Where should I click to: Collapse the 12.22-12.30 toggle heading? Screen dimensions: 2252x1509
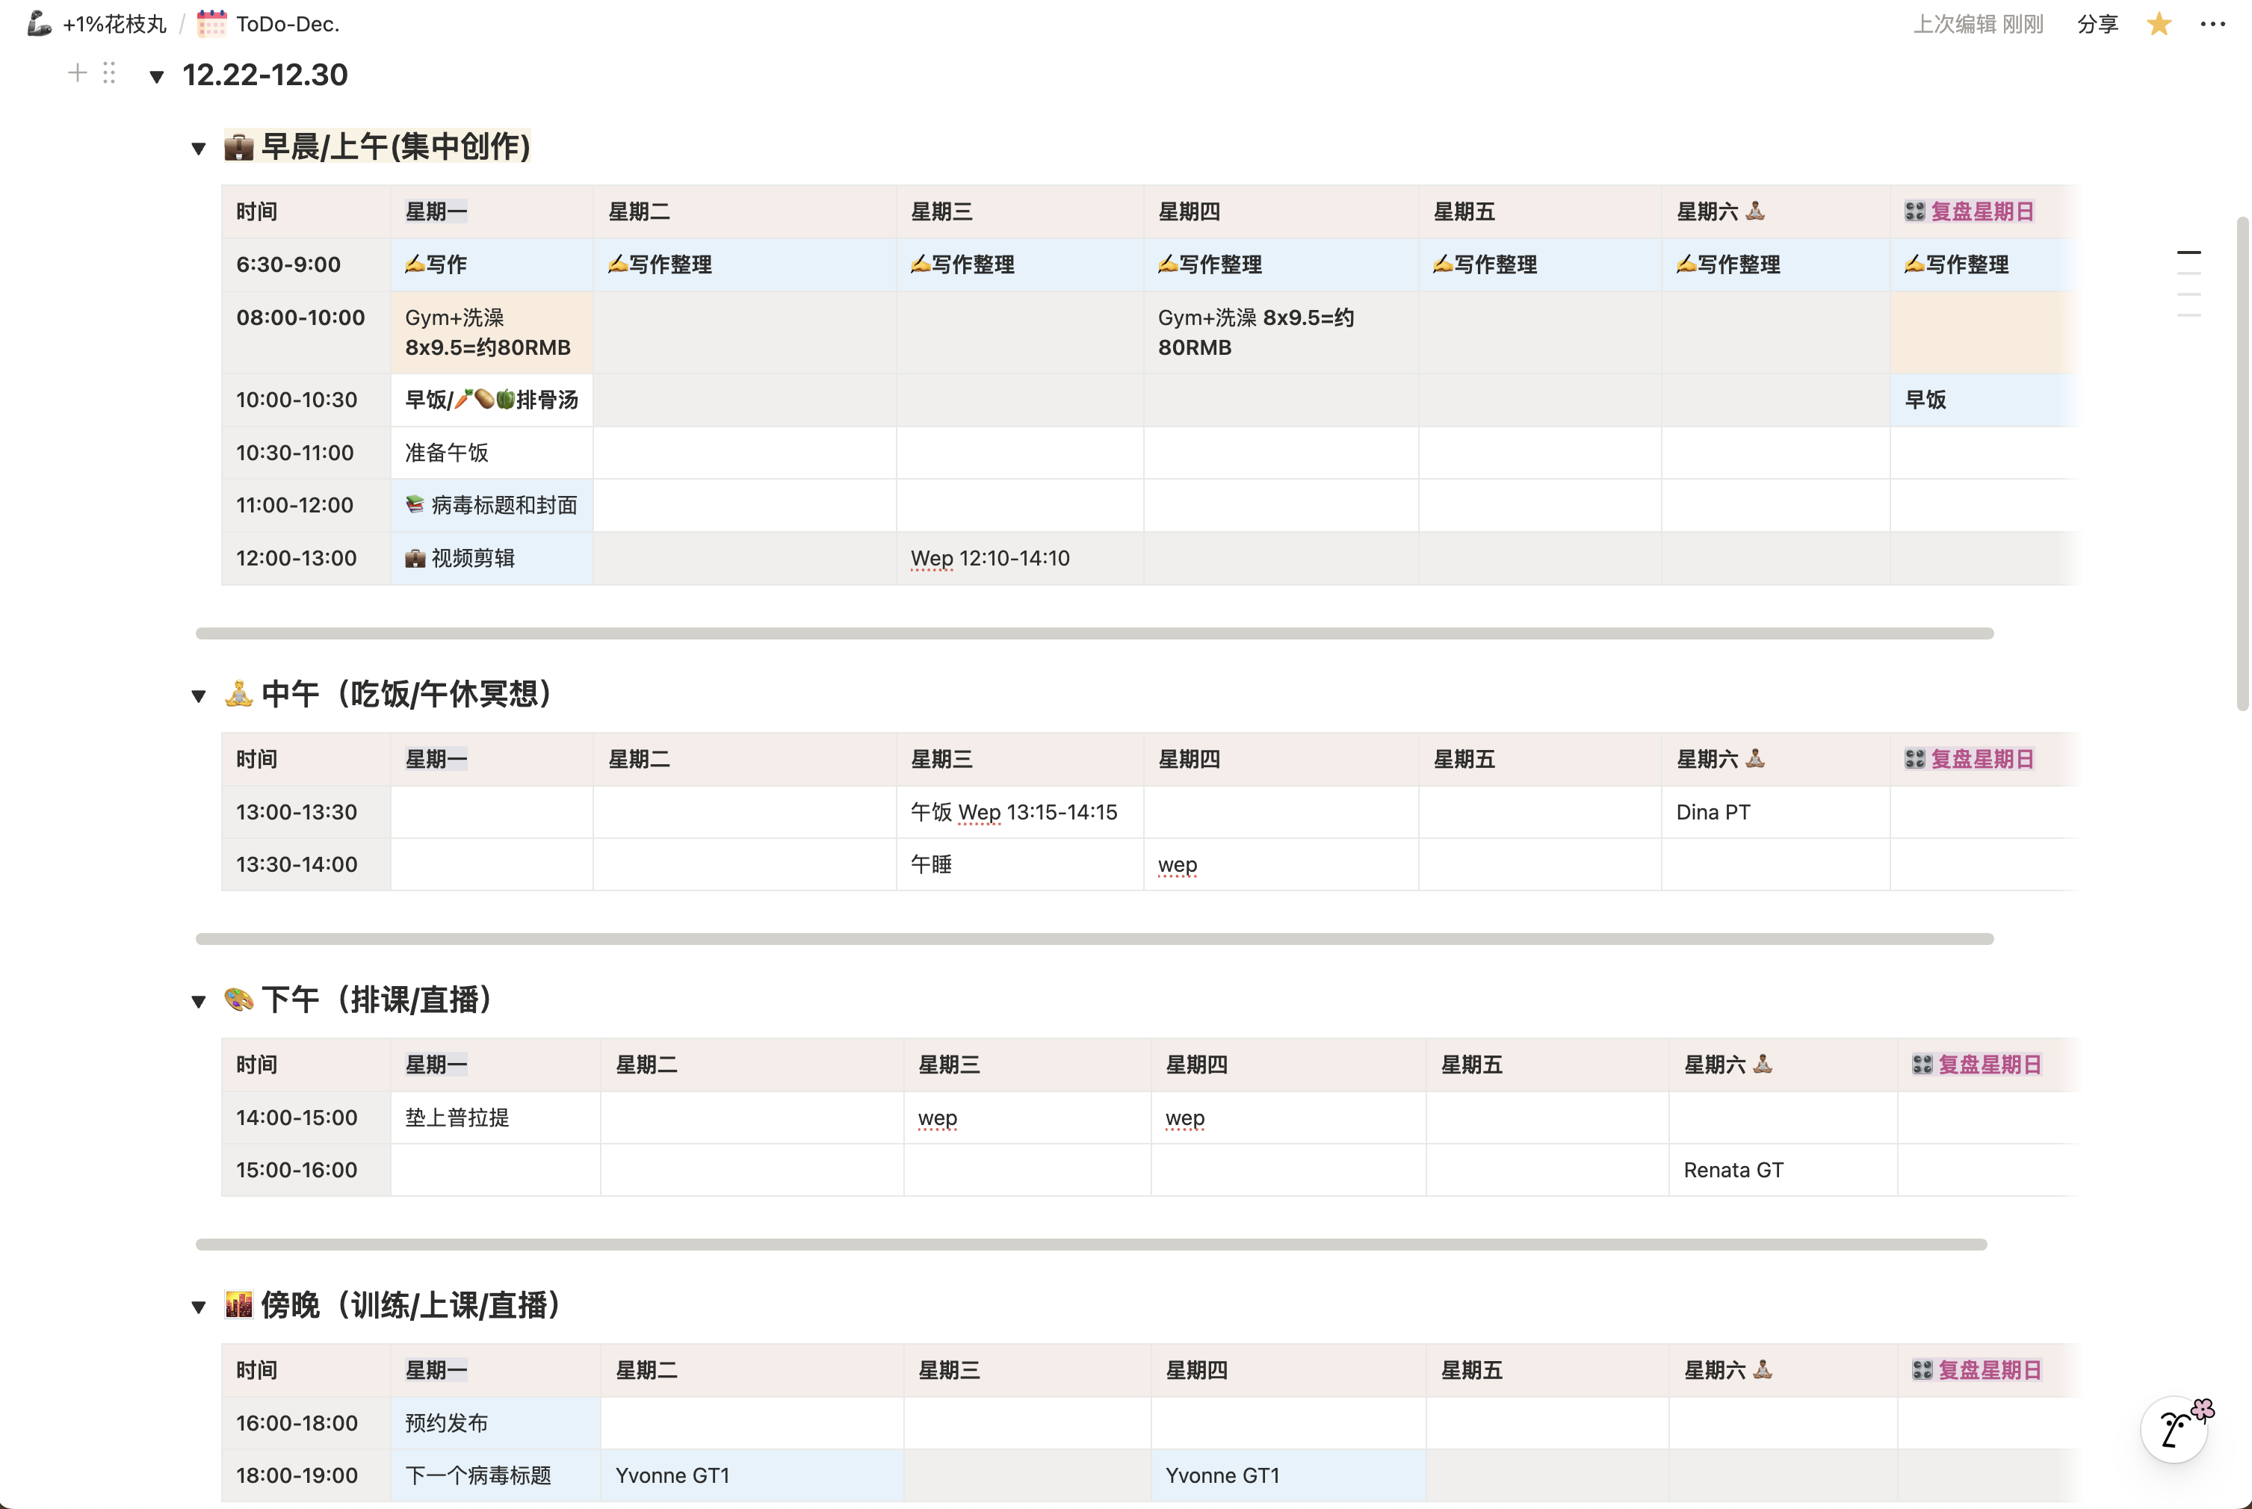[157, 76]
